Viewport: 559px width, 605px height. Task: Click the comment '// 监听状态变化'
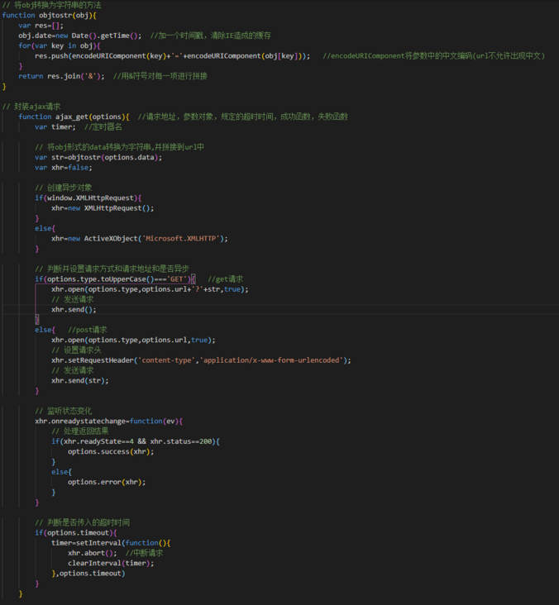[64, 411]
